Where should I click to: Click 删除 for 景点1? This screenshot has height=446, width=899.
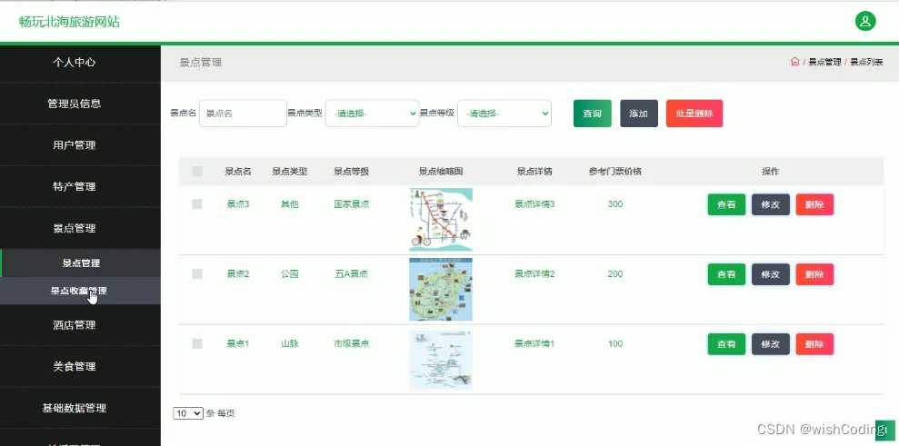click(x=814, y=344)
